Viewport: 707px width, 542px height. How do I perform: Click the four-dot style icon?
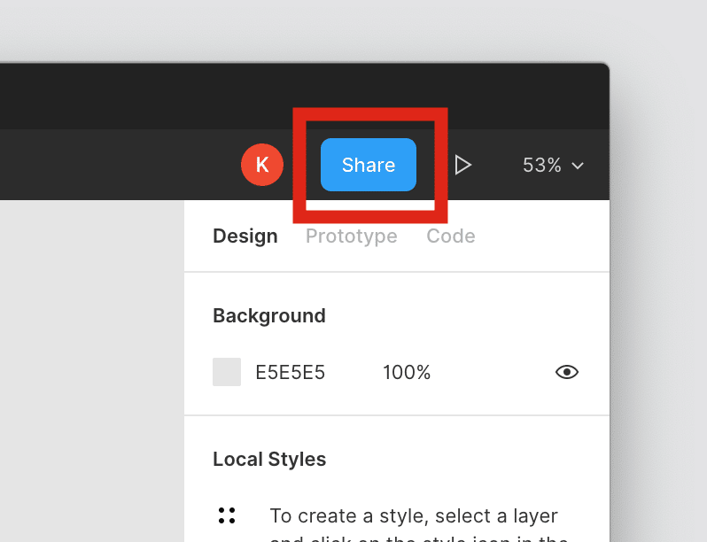pos(227,515)
